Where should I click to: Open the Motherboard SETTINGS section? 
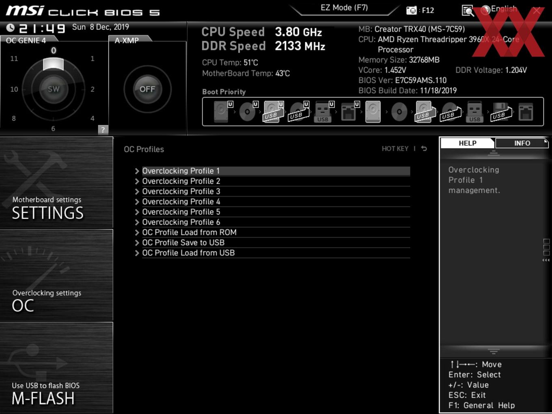point(56,182)
